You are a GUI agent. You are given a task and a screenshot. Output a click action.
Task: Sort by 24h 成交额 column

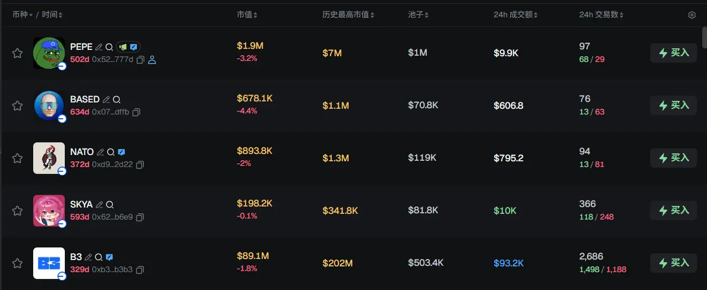tap(515, 15)
